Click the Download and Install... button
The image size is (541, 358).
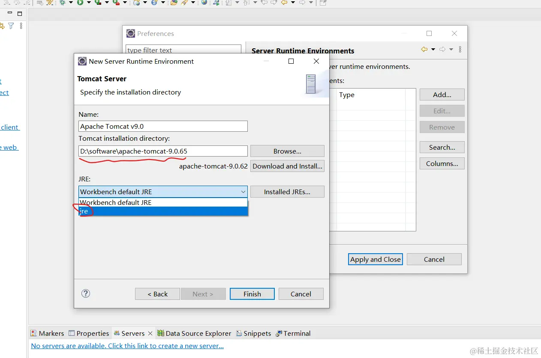point(287,166)
